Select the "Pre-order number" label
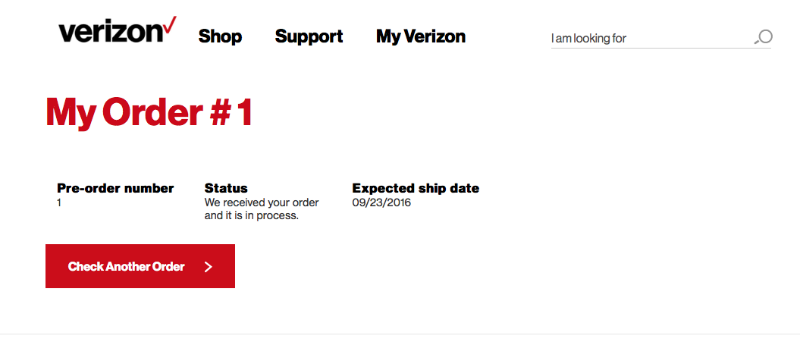 click(x=115, y=188)
